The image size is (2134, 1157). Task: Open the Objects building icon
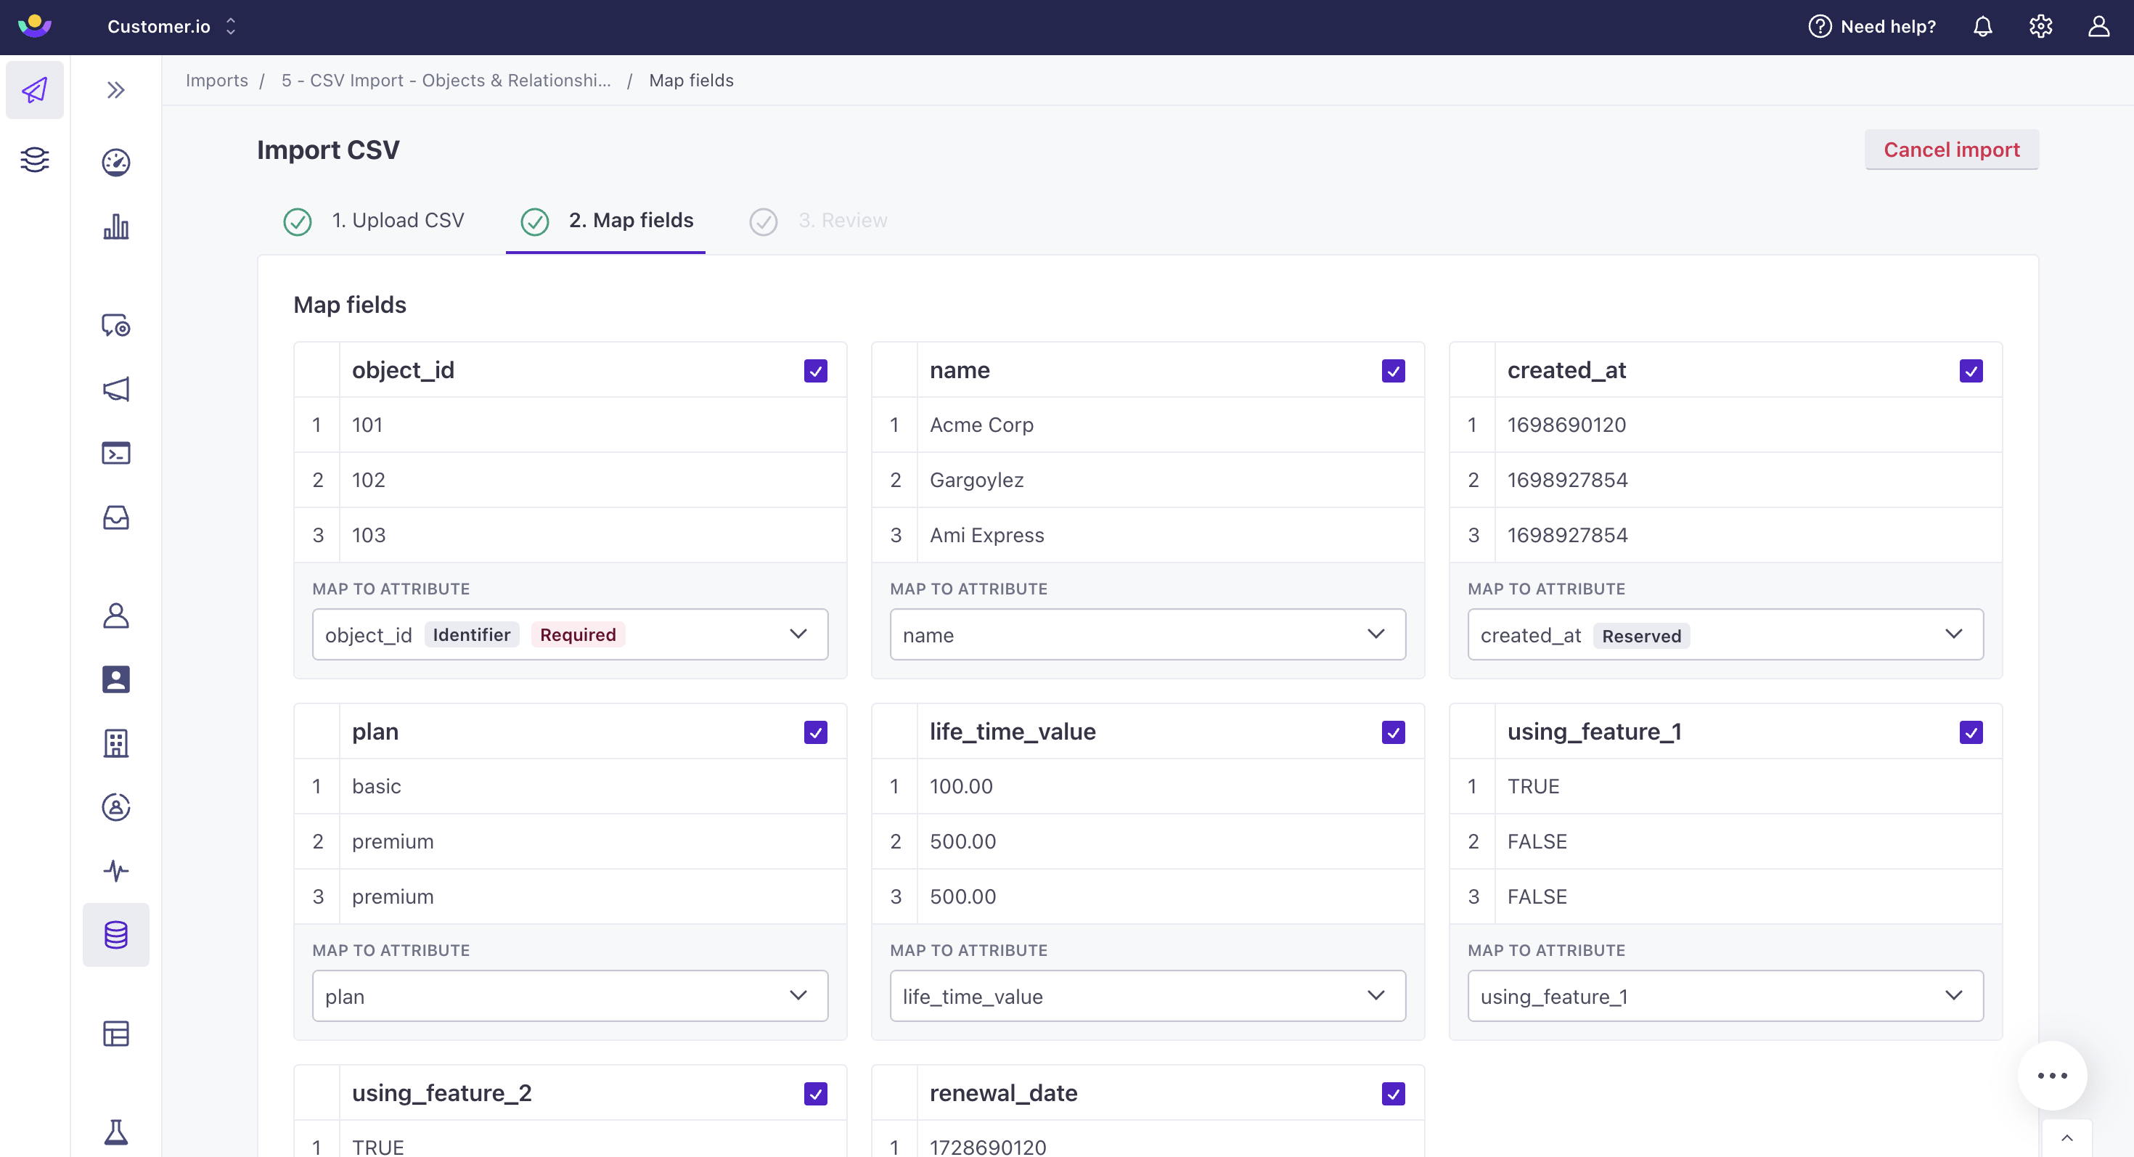coord(116,743)
